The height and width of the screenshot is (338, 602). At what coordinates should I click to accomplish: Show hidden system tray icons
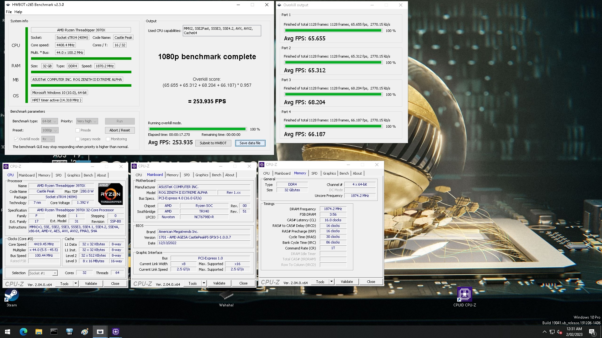click(544, 332)
